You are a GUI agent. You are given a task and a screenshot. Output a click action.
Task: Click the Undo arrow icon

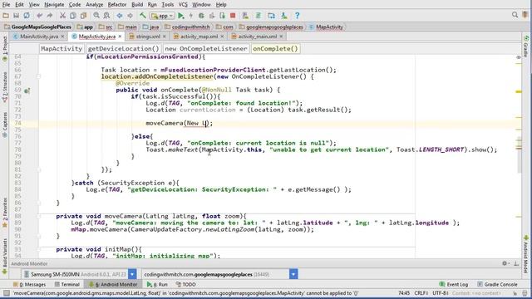pyautogui.click(x=40, y=16)
